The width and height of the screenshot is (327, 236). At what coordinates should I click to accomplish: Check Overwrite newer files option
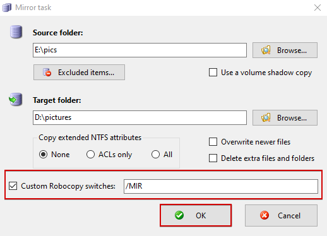[213, 142]
